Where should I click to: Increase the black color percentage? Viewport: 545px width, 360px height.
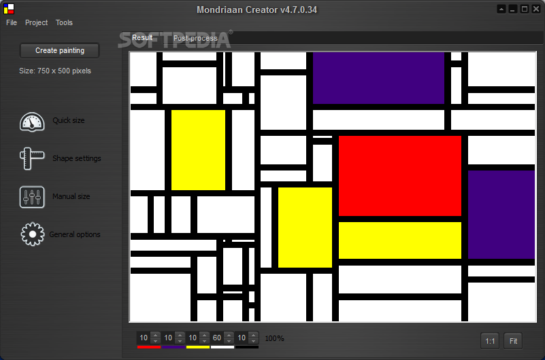pos(254,335)
